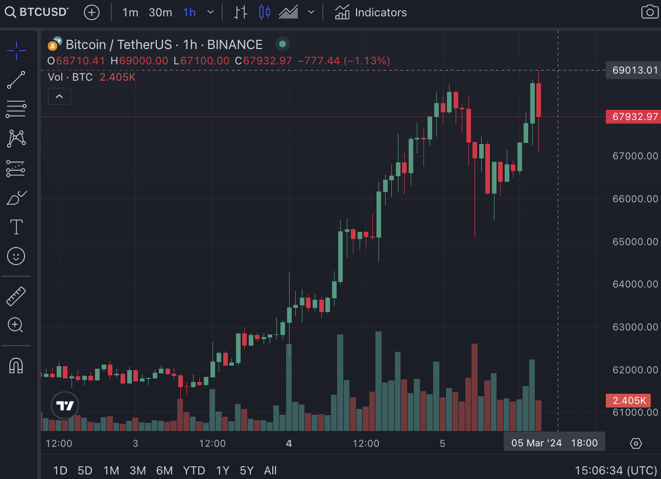Viewport: 661px width, 479px height.
Task: Expand the timeframe interval dropdown
Action: (x=210, y=12)
